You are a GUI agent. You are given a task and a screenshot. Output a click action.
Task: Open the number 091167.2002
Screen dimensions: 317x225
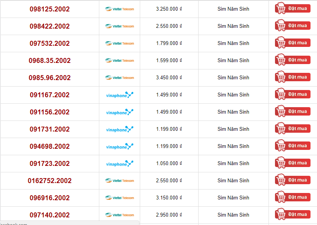click(x=50, y=95)
